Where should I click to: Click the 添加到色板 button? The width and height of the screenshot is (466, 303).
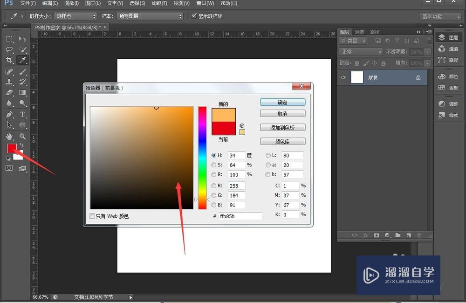click(282, 128)
